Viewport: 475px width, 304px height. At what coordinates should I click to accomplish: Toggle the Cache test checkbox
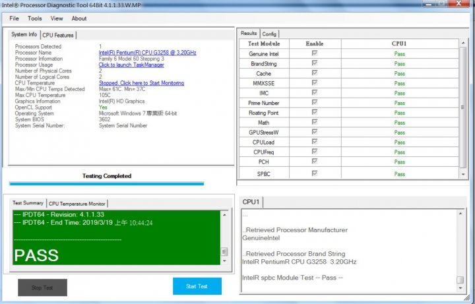coord(315,73)
